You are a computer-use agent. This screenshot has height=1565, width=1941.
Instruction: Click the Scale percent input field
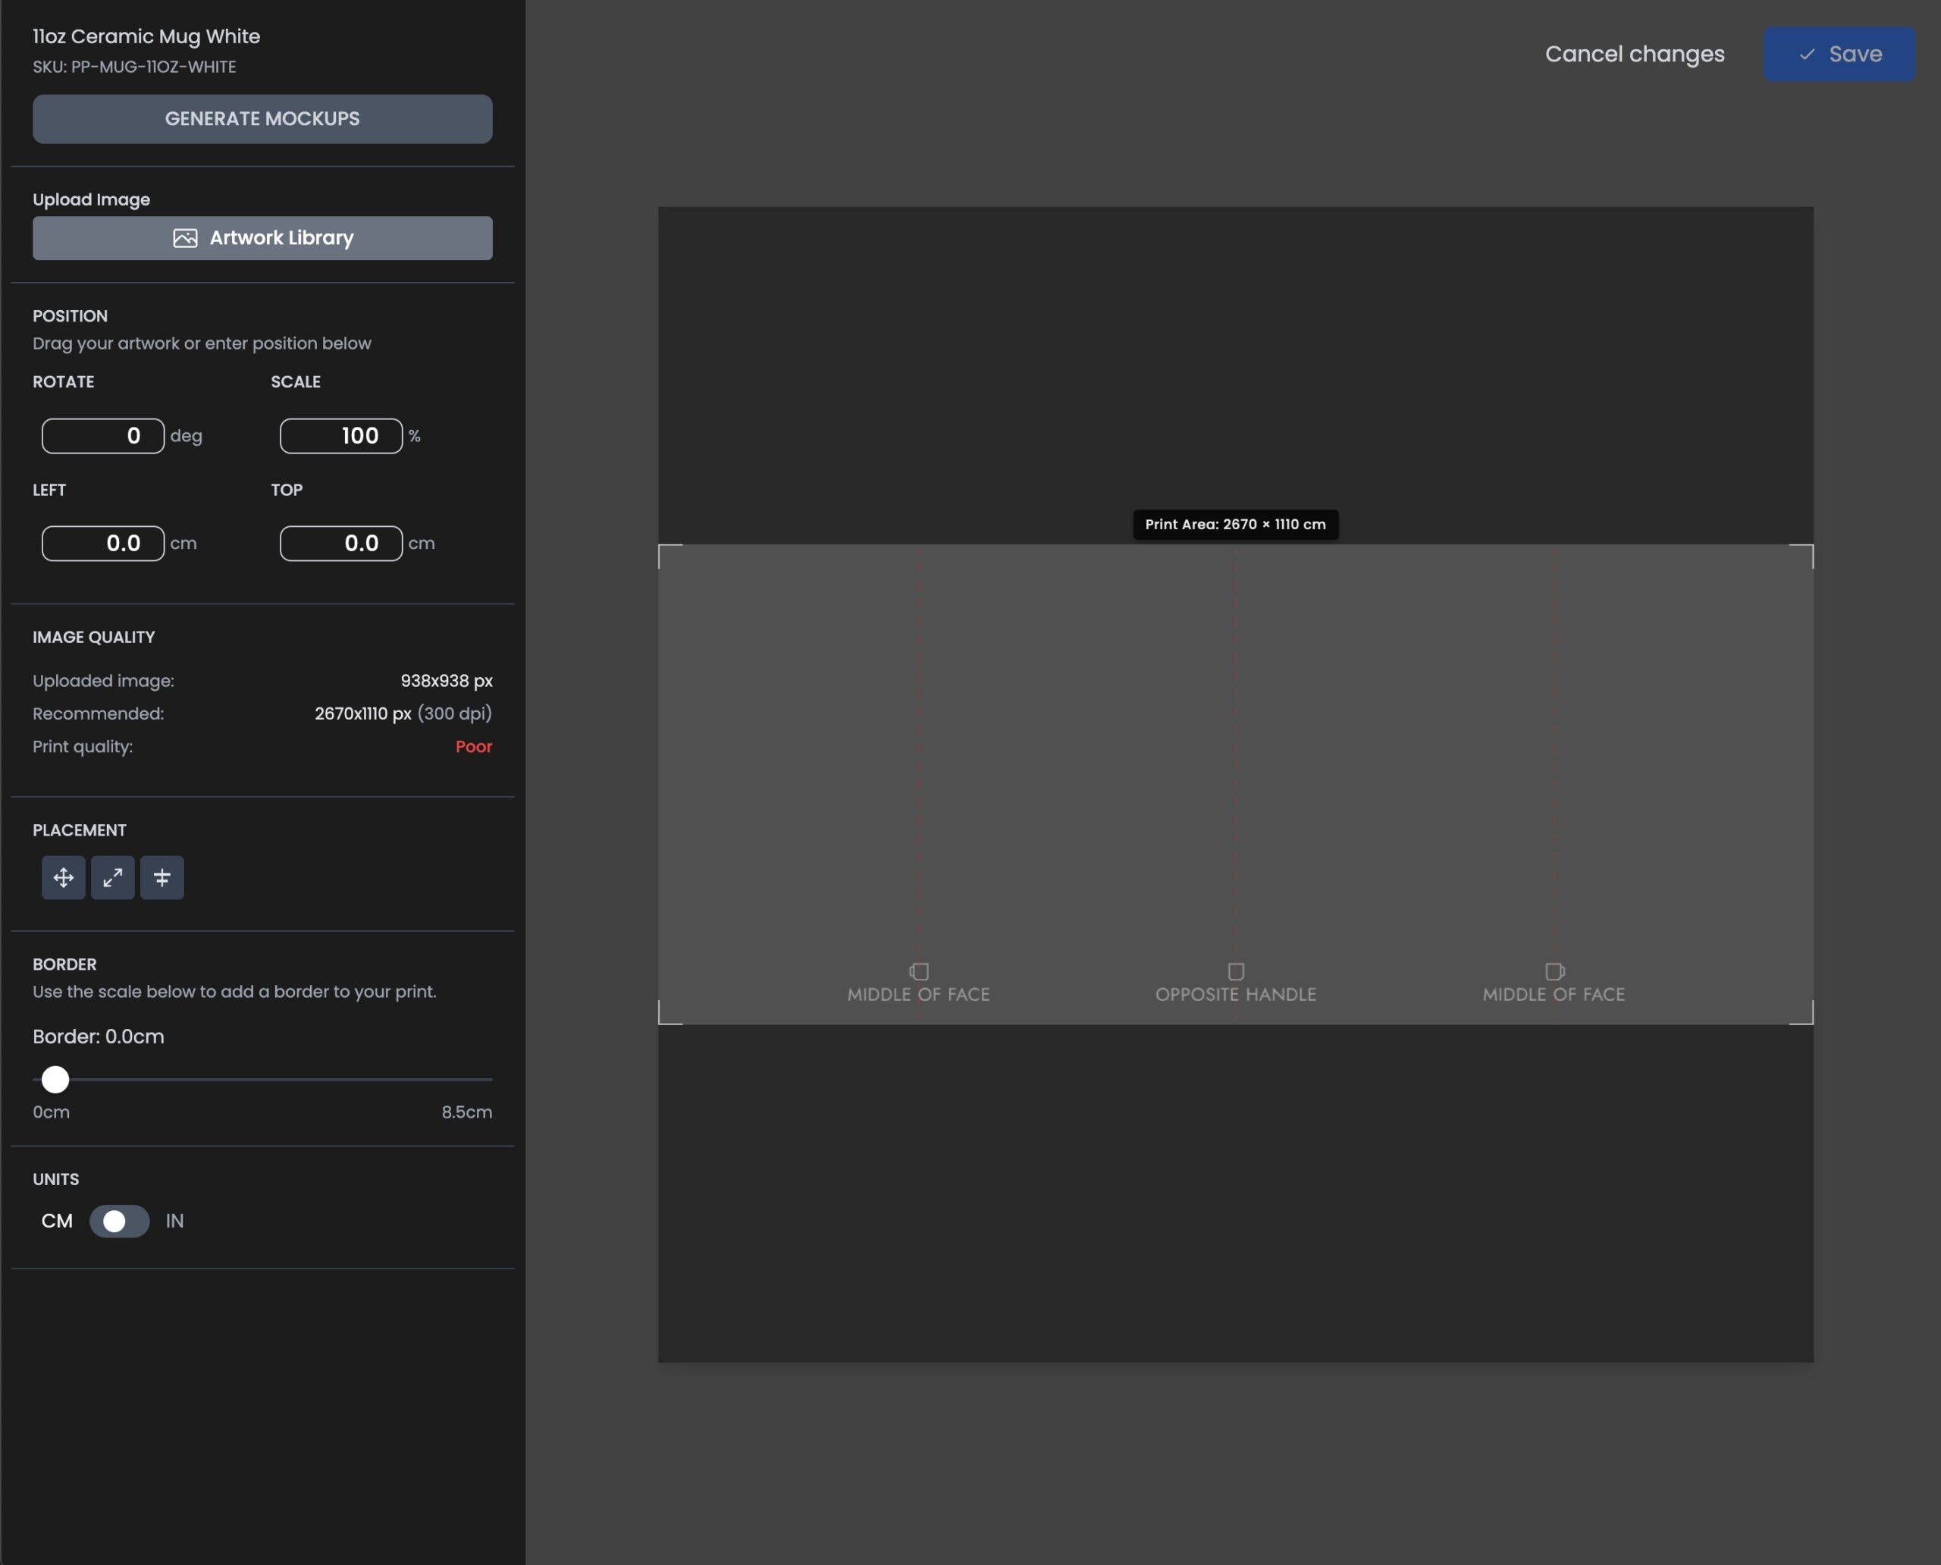(x=340, y=435)
